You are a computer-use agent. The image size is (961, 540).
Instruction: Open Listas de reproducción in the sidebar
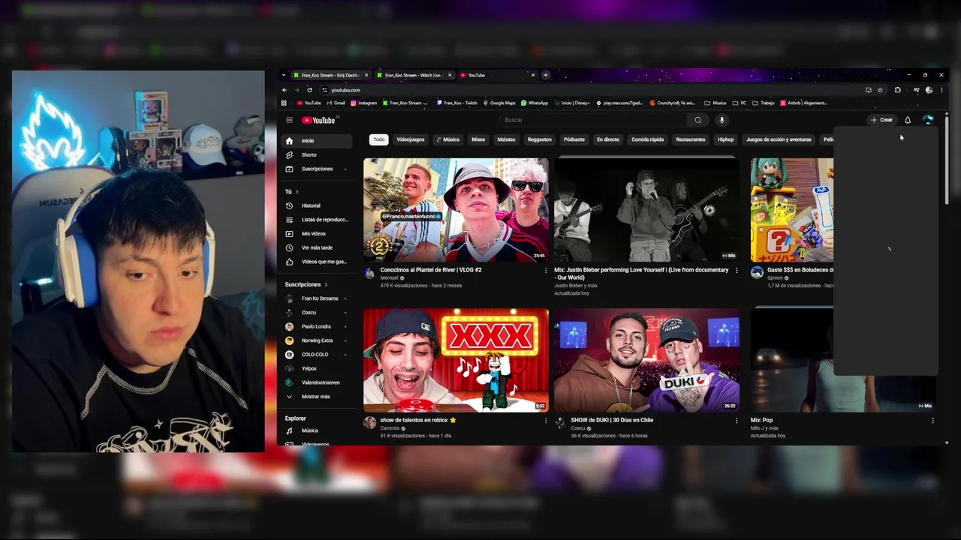pos(318,220)
